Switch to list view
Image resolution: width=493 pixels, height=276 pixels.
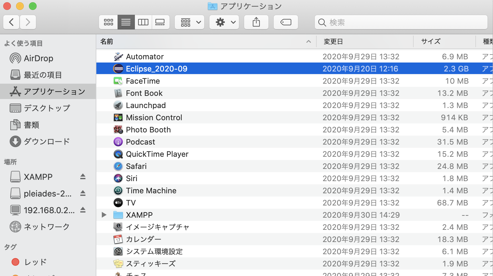tap(126, 22)
